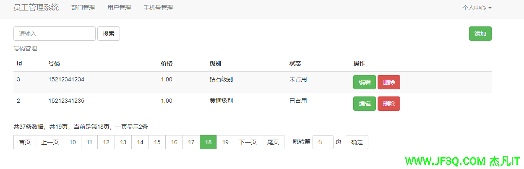Go to 部门管理 in the navbar
Screen dimensions: 524x169
click(x=83, y=8)
